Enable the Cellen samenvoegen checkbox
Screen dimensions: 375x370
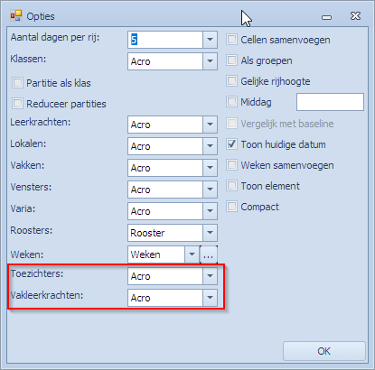[231, 40]
